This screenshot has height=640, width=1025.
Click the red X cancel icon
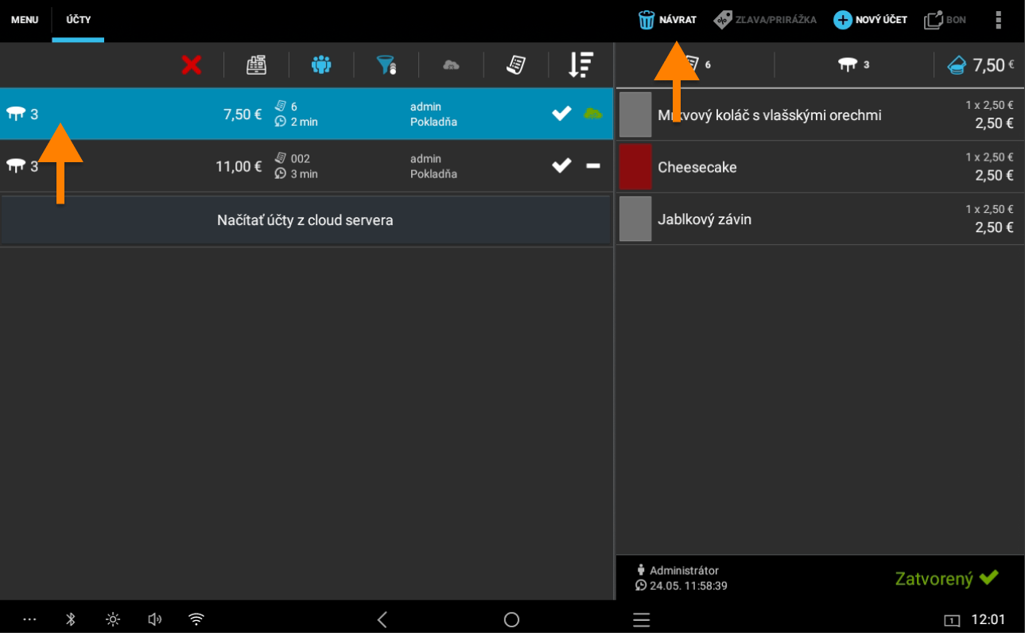[191, 65]
